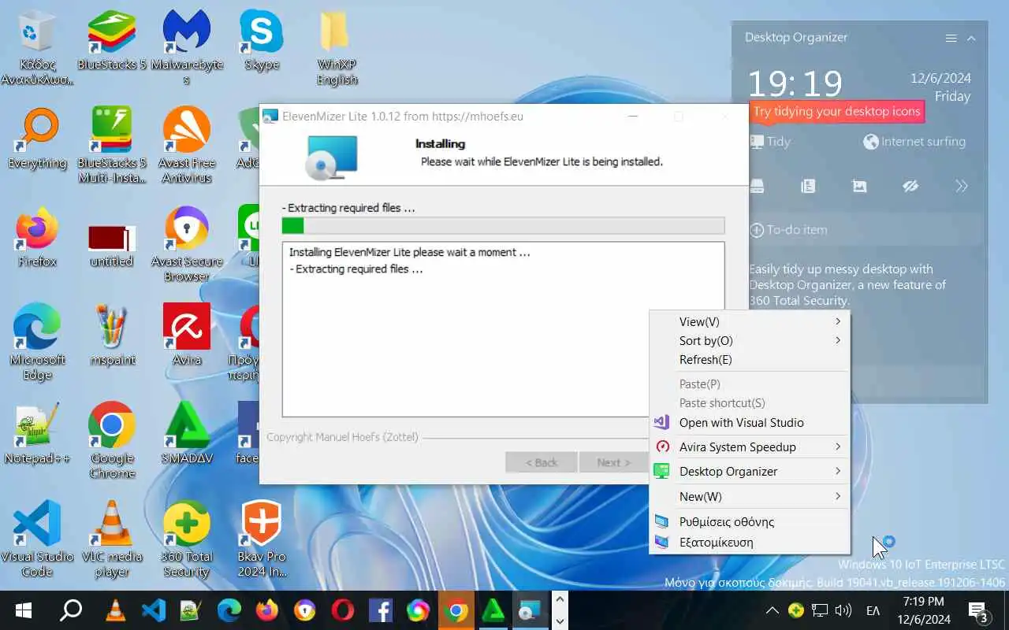The height and width of the screenshot is (630, 1009).
Task: Expand the Avira System Speedup submenu
Action: 749,447
